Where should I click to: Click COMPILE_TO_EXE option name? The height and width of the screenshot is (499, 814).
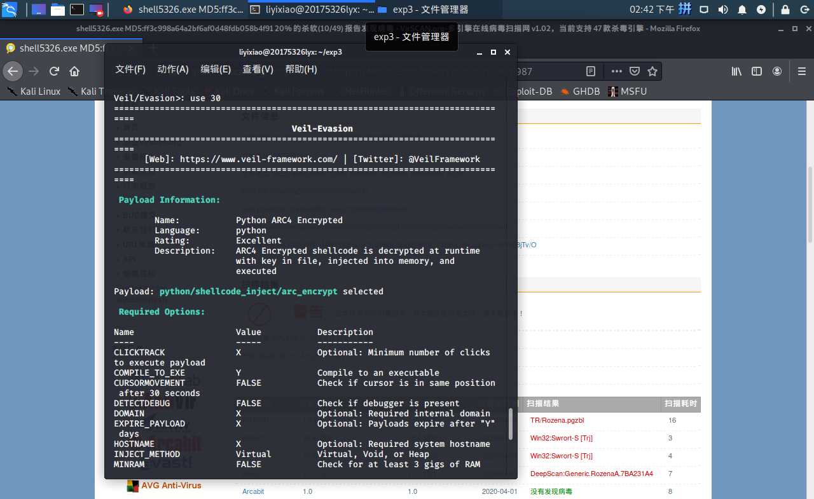[x=149, y=373]
